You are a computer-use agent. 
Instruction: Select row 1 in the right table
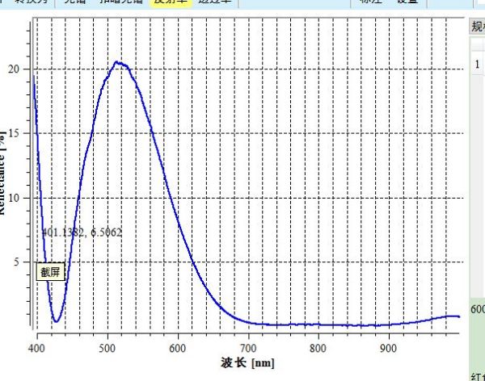tap(477, 63)
